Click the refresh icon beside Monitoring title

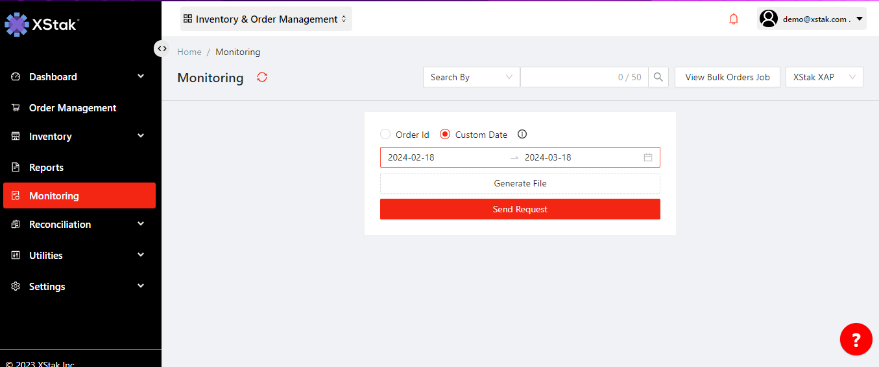262,77
